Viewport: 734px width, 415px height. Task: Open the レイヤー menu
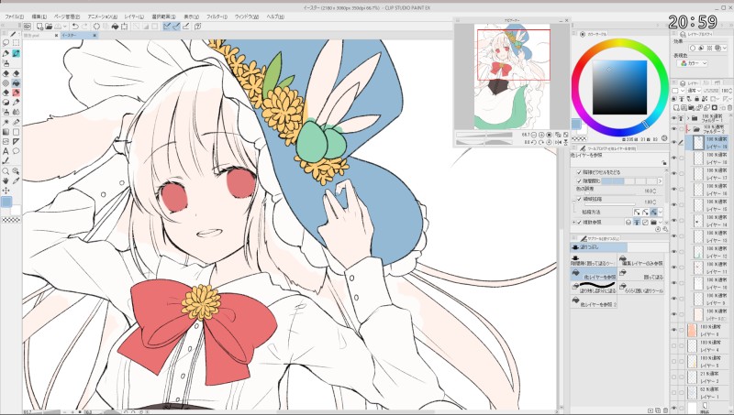[134, 16]
